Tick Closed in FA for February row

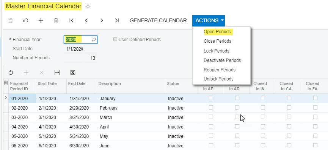[x=315, y=108]
